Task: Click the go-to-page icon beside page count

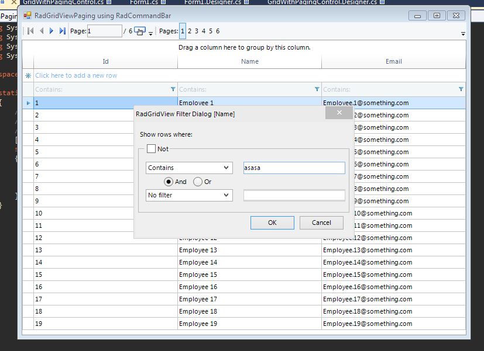Action: click(139, 31)
